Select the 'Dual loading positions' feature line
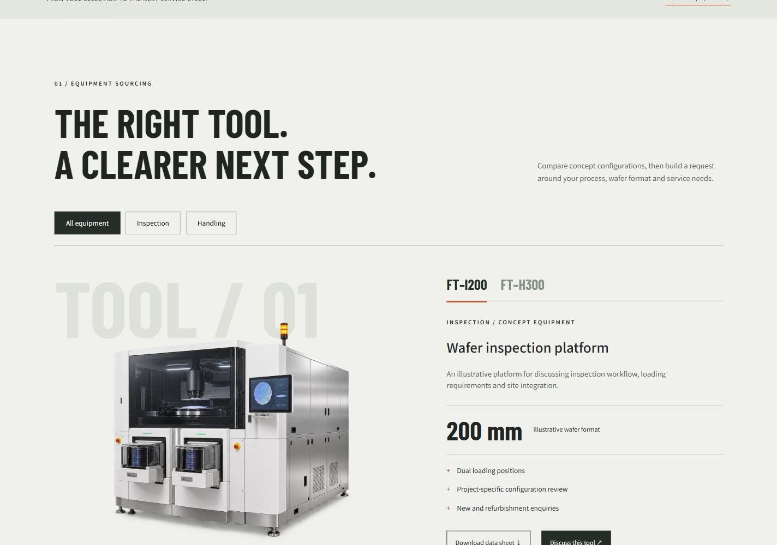This screenshot has width=777, height=545. pyautogui.click(x=491, y=471)
